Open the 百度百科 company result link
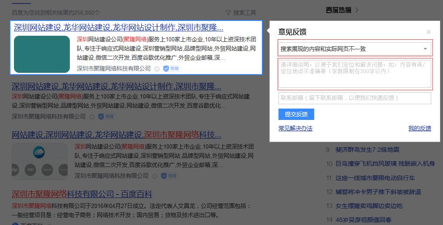 coord(82,194)
